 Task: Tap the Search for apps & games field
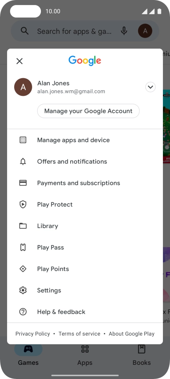coord(74,31)
